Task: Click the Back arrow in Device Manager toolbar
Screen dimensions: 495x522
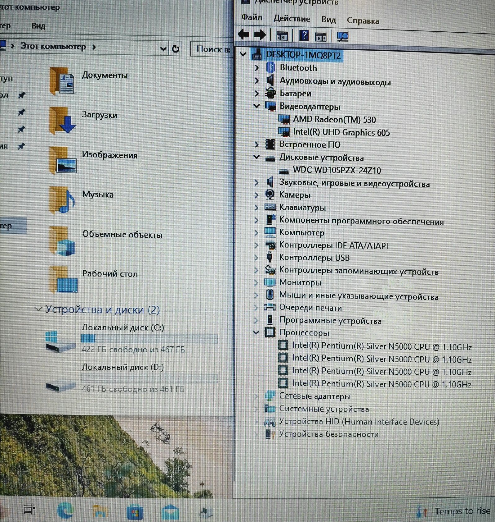Action: coord(243,34)
